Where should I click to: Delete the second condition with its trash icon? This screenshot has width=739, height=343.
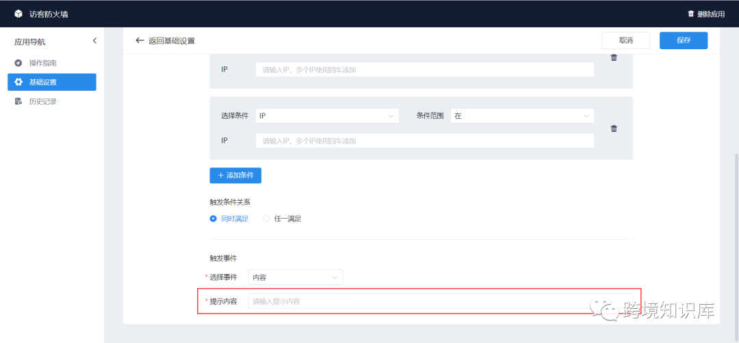click(614, 128)
